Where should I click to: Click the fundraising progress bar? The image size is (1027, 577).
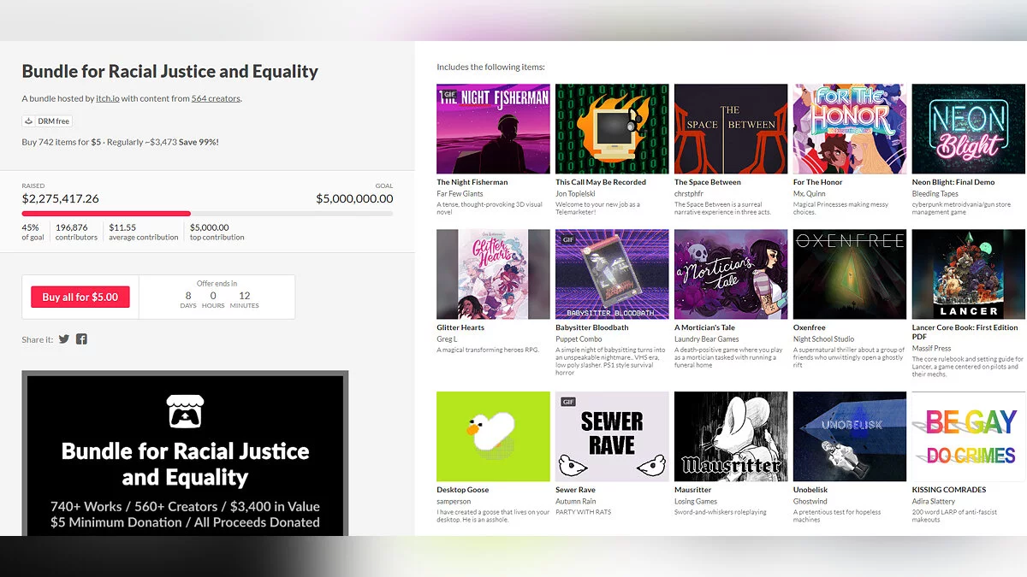pos(208,214)
